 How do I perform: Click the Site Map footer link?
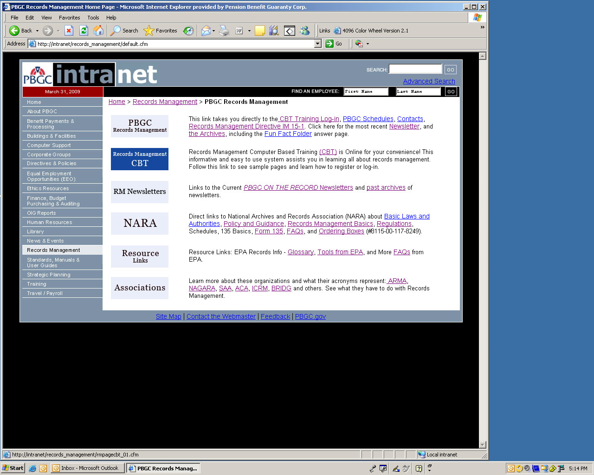(x=168, y=316)
